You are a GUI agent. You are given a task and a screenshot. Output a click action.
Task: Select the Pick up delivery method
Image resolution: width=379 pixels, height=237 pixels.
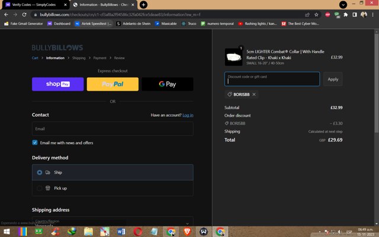[x=113, y=188]
